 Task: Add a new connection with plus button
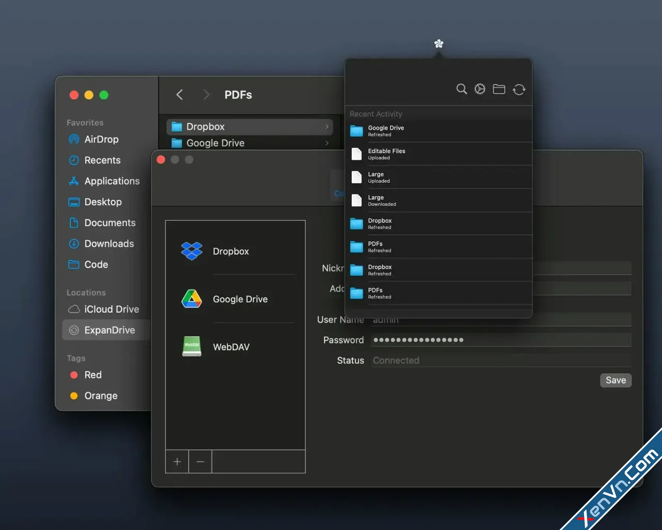point(177,462)
